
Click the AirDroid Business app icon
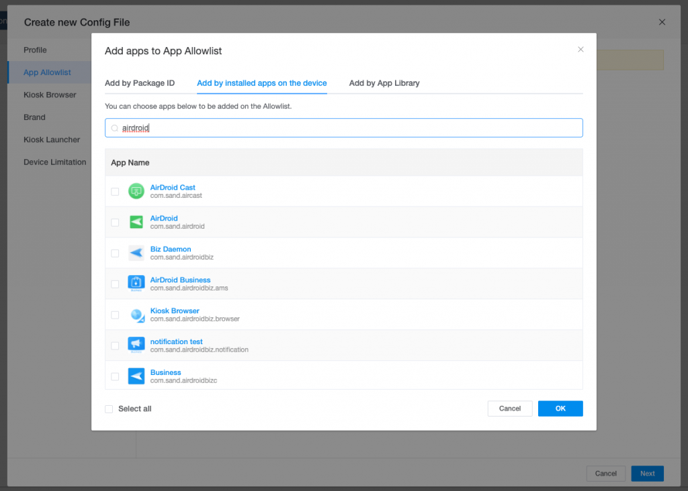(x=136, y=283)
